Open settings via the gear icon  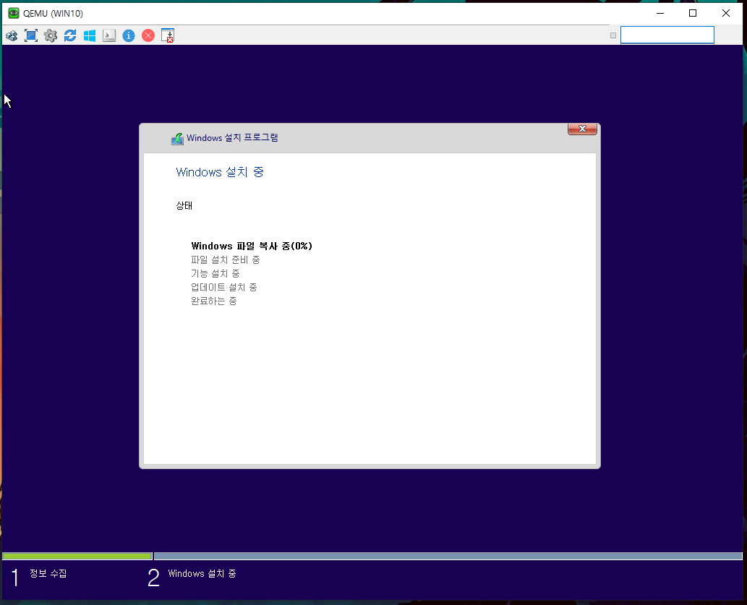[51, 35]
